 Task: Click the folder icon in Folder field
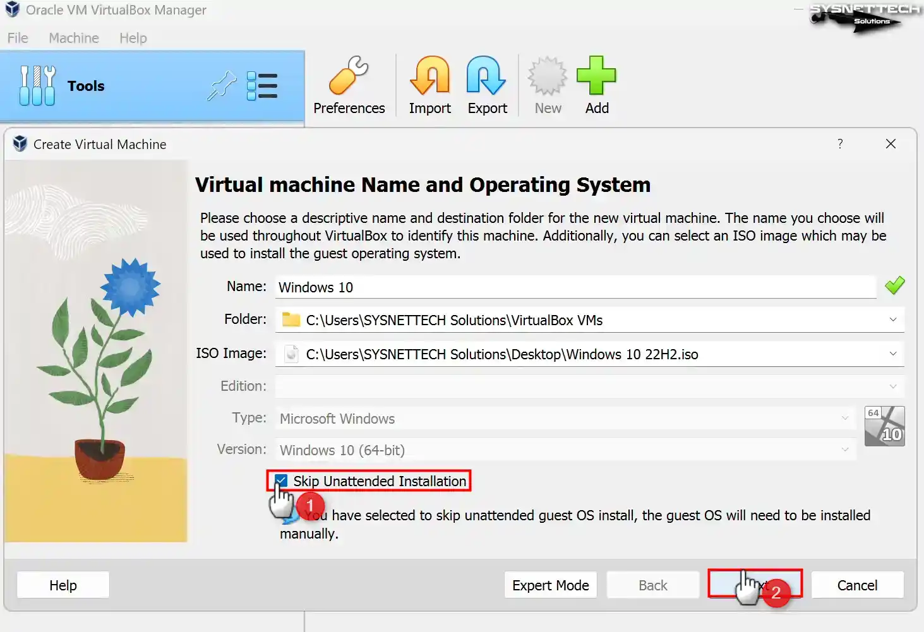tap(291, 319)
